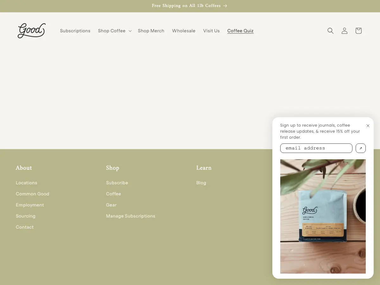
Task: Click the Free Shipping announcement banner
Action: pos(190,6)
